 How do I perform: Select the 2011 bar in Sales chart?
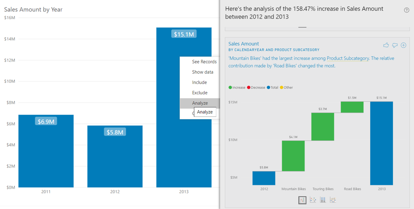coord(46,151)
